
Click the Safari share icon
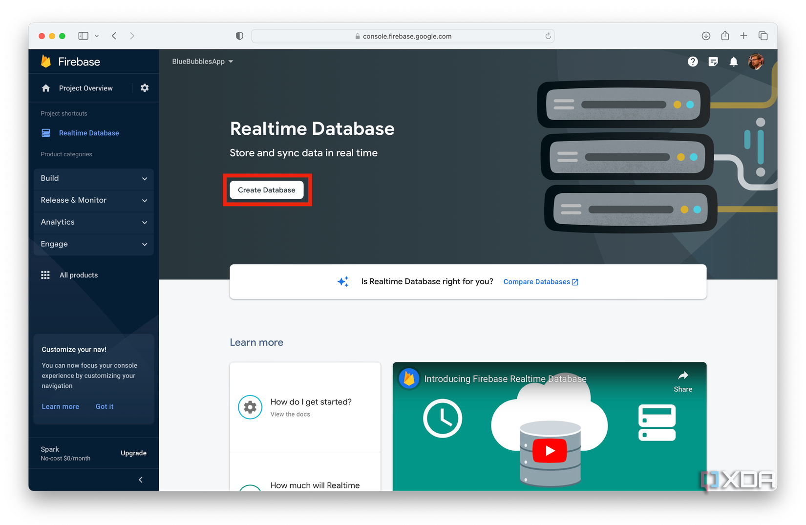tap(725, 36)
